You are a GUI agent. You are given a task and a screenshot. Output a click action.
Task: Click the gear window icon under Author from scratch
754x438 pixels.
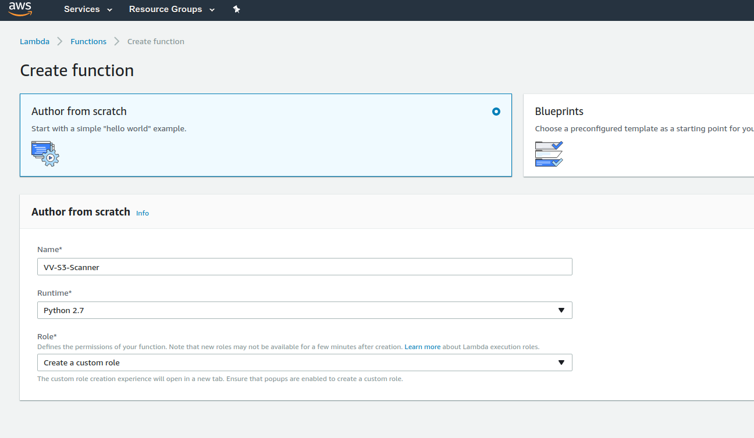click(45, 153)
